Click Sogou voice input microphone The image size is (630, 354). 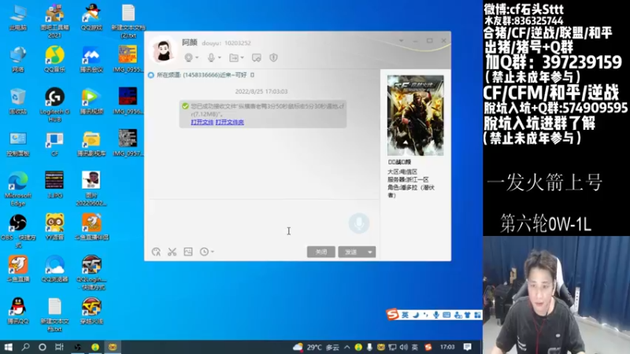(x=436, y=315)
